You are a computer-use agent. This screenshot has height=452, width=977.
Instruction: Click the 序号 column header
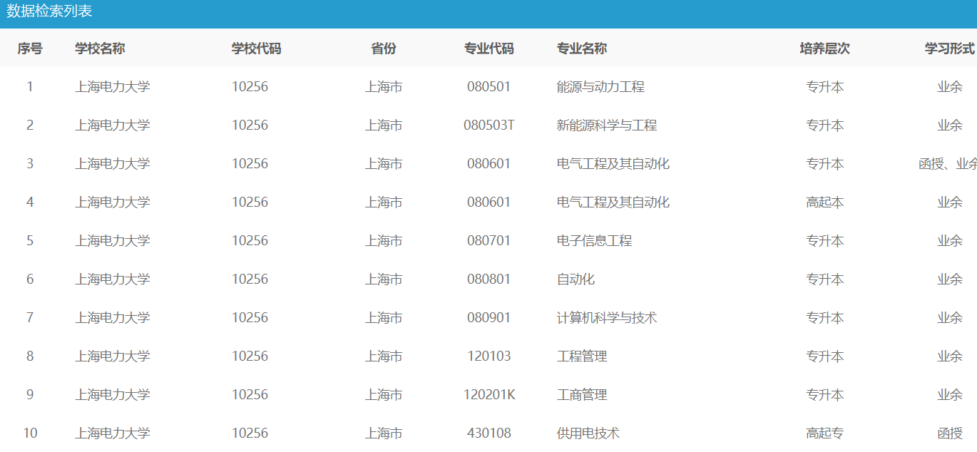pos(30,48)
